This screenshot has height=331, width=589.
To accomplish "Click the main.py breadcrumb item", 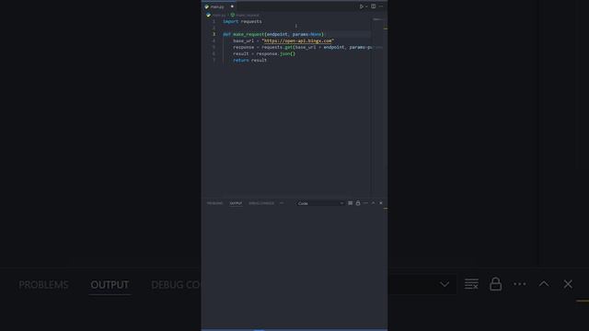I will pyautogui.click(x=216, y=15).
